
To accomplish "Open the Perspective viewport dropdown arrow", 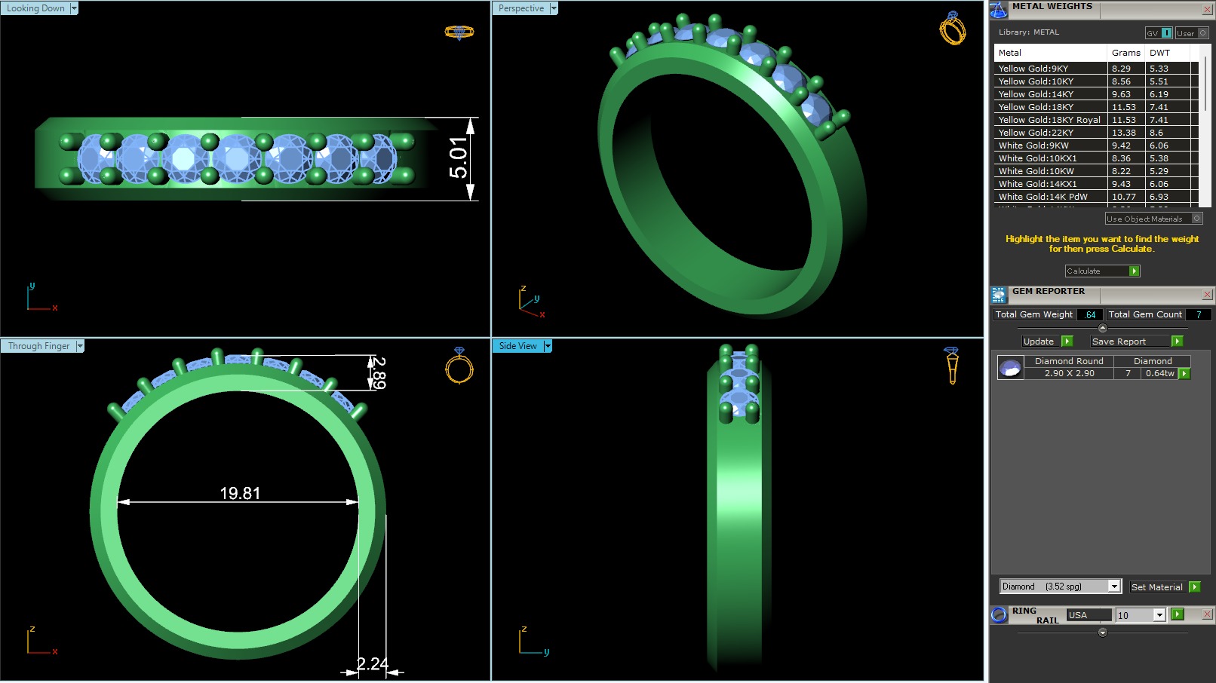I will (x=554, y=8).
